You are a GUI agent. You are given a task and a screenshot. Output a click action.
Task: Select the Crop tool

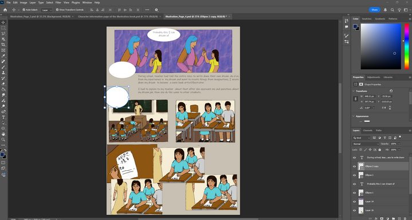click(x=3, y=45)
